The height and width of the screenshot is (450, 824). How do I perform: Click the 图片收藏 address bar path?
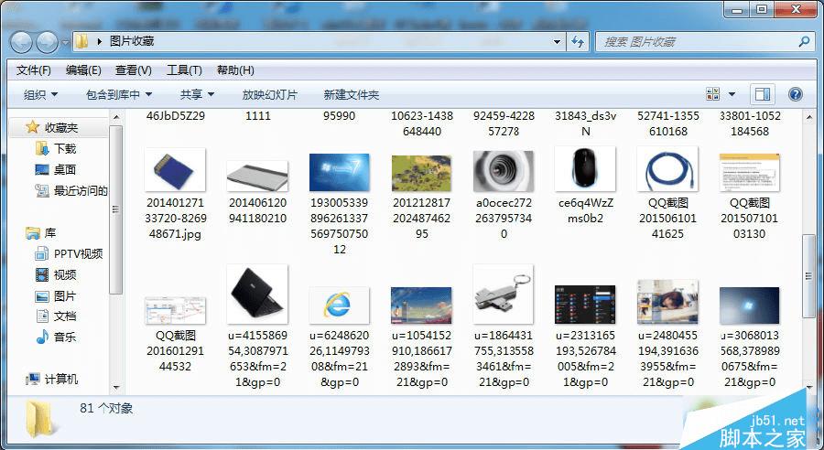click(131, 41)
